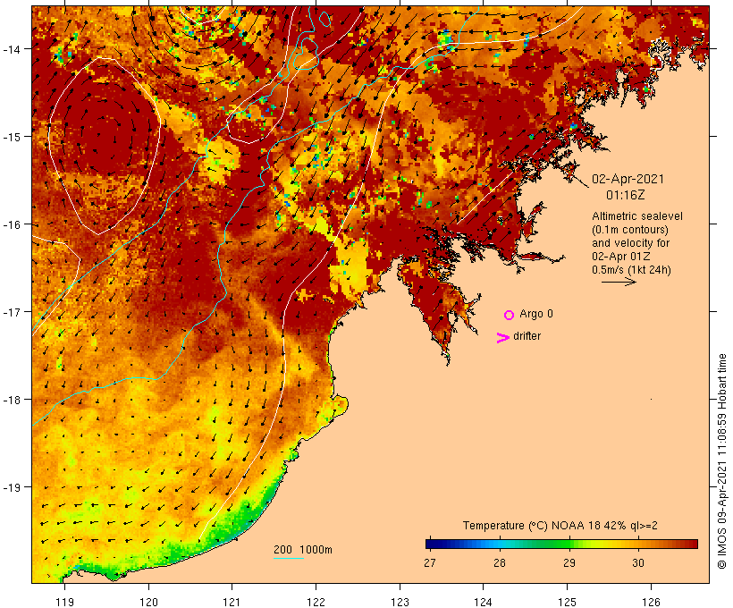Image resolution: width=733 pixels, height=608 pixels.
Task: Click the '02-Apr-2021' date text
Action: click(628, 179)
